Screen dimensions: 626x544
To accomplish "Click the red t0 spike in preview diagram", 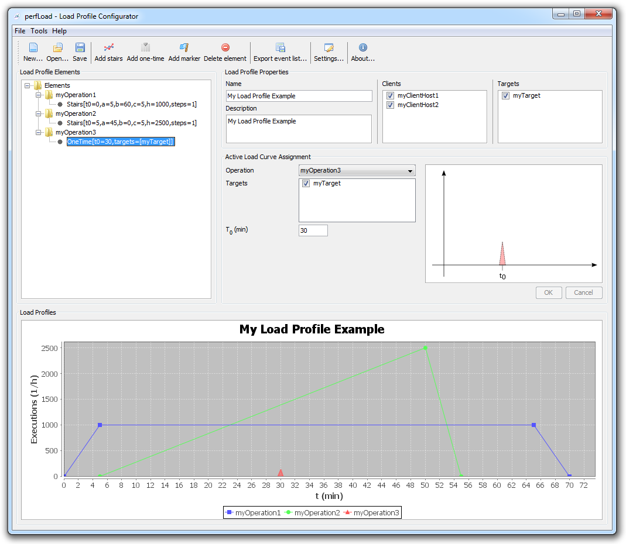I will coord(502,254).
